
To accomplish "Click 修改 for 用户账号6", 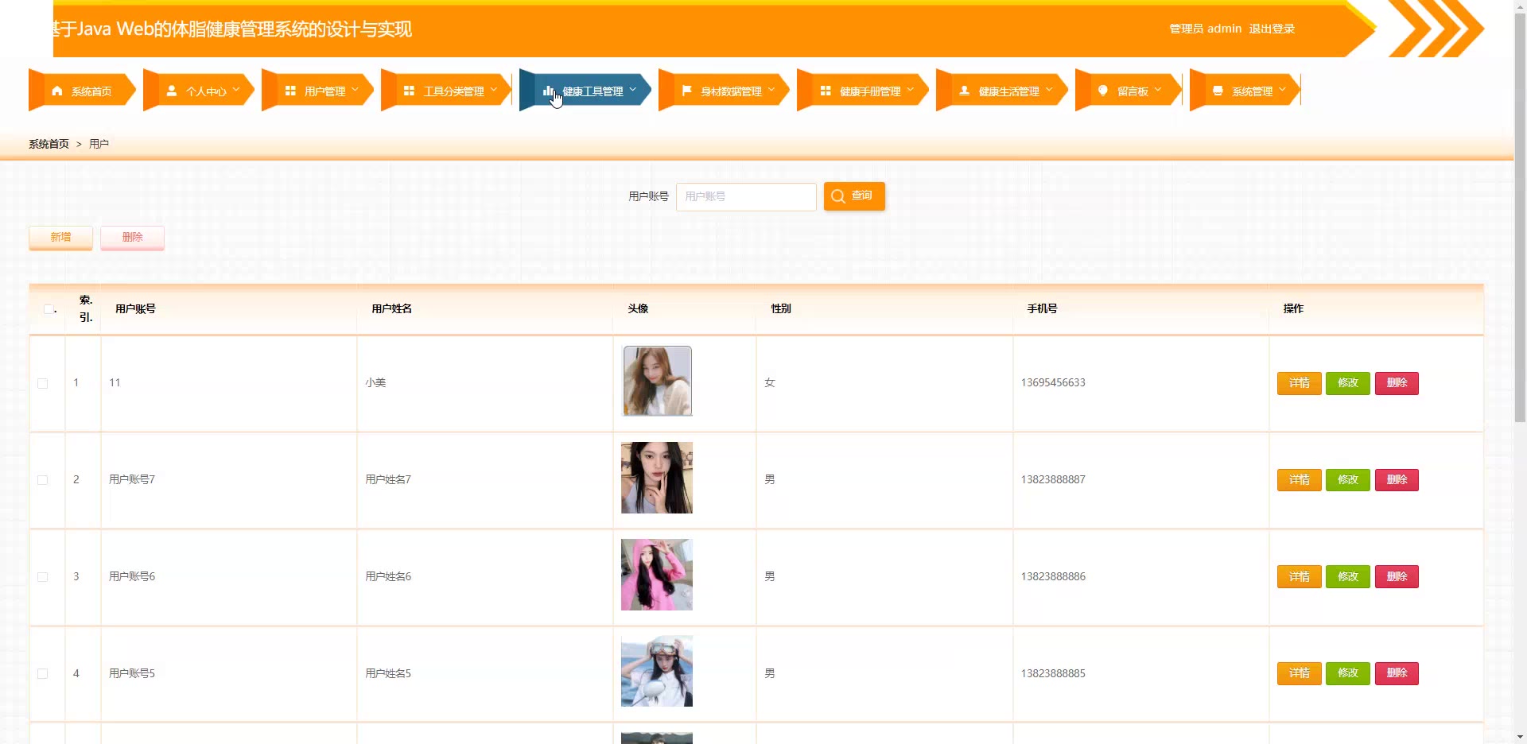I will click(1347, 577).
